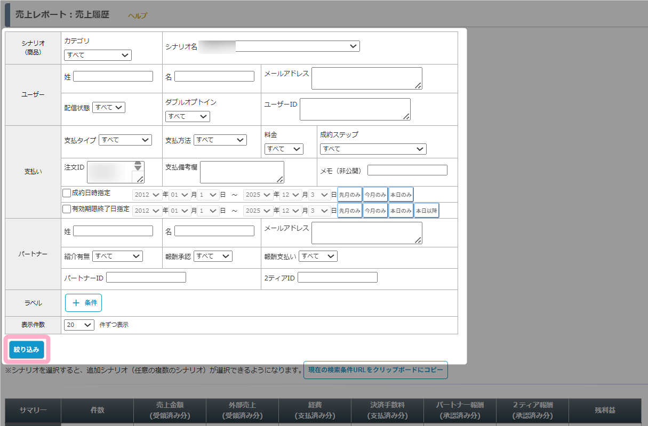Add a label condition with ＋条件
The width and height of the screenshot is (648, 426).
point(83,303)
